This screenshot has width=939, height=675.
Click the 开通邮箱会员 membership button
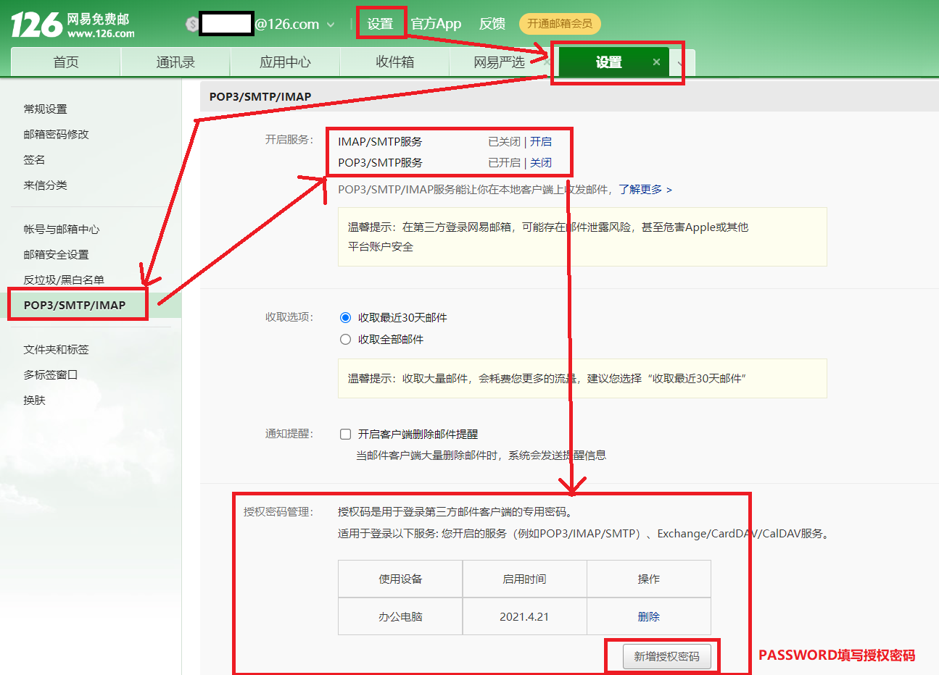click(x=560, y=24)
